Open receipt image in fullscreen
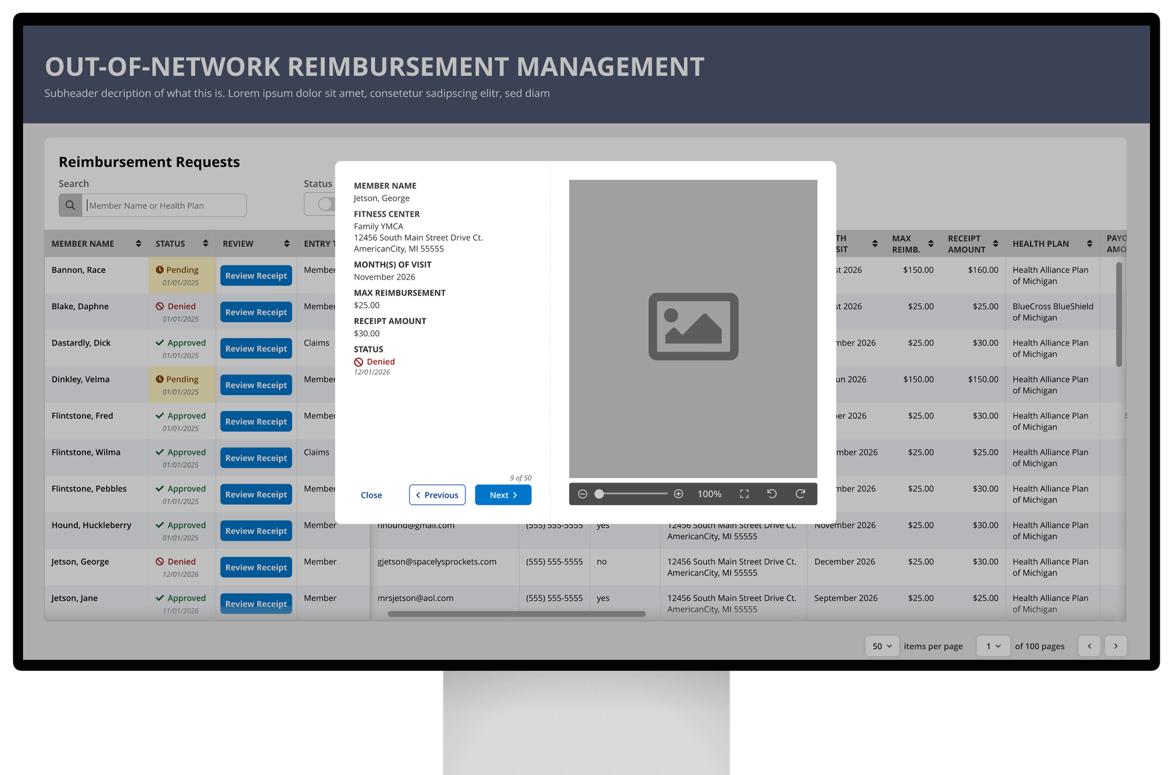The height and width of the screenshot is (775, 1173). tap(744, 494)
